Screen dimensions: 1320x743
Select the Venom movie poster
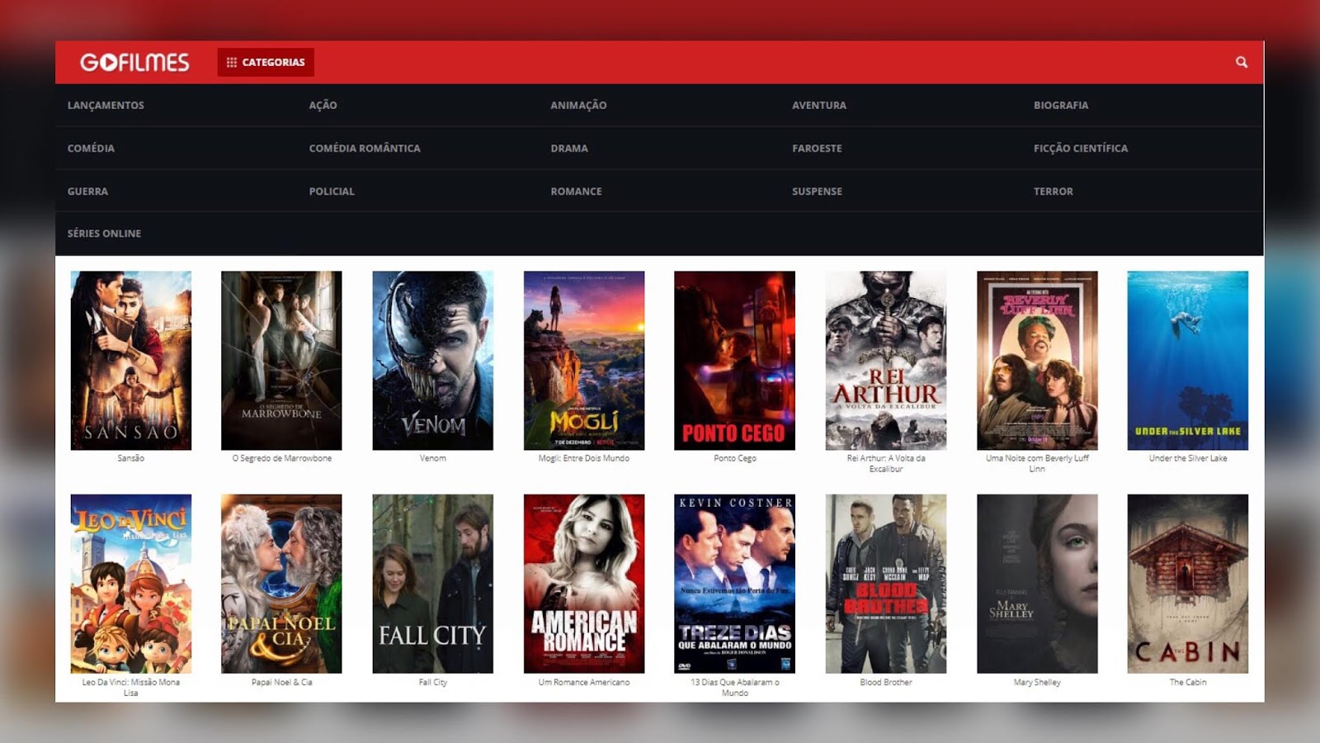[x=432, y=361]
